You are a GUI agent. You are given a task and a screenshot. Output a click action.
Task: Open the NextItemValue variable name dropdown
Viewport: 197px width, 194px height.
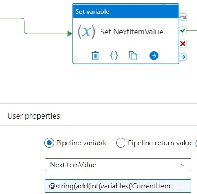tap(118, 165)
